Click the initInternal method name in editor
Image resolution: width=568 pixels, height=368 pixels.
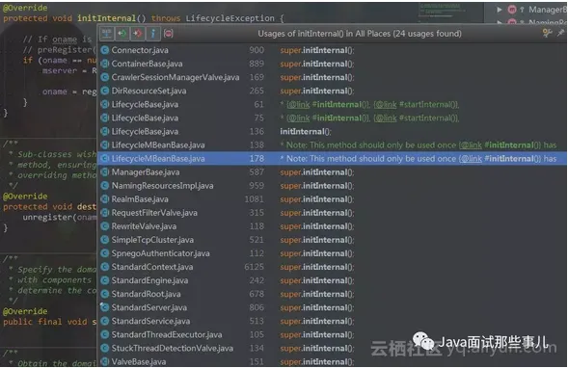106,18
